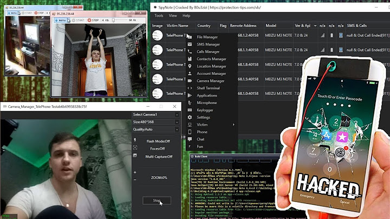The image size is (390, 219).
Task: Click the File Manager folder icon
Action: [190, 37]
